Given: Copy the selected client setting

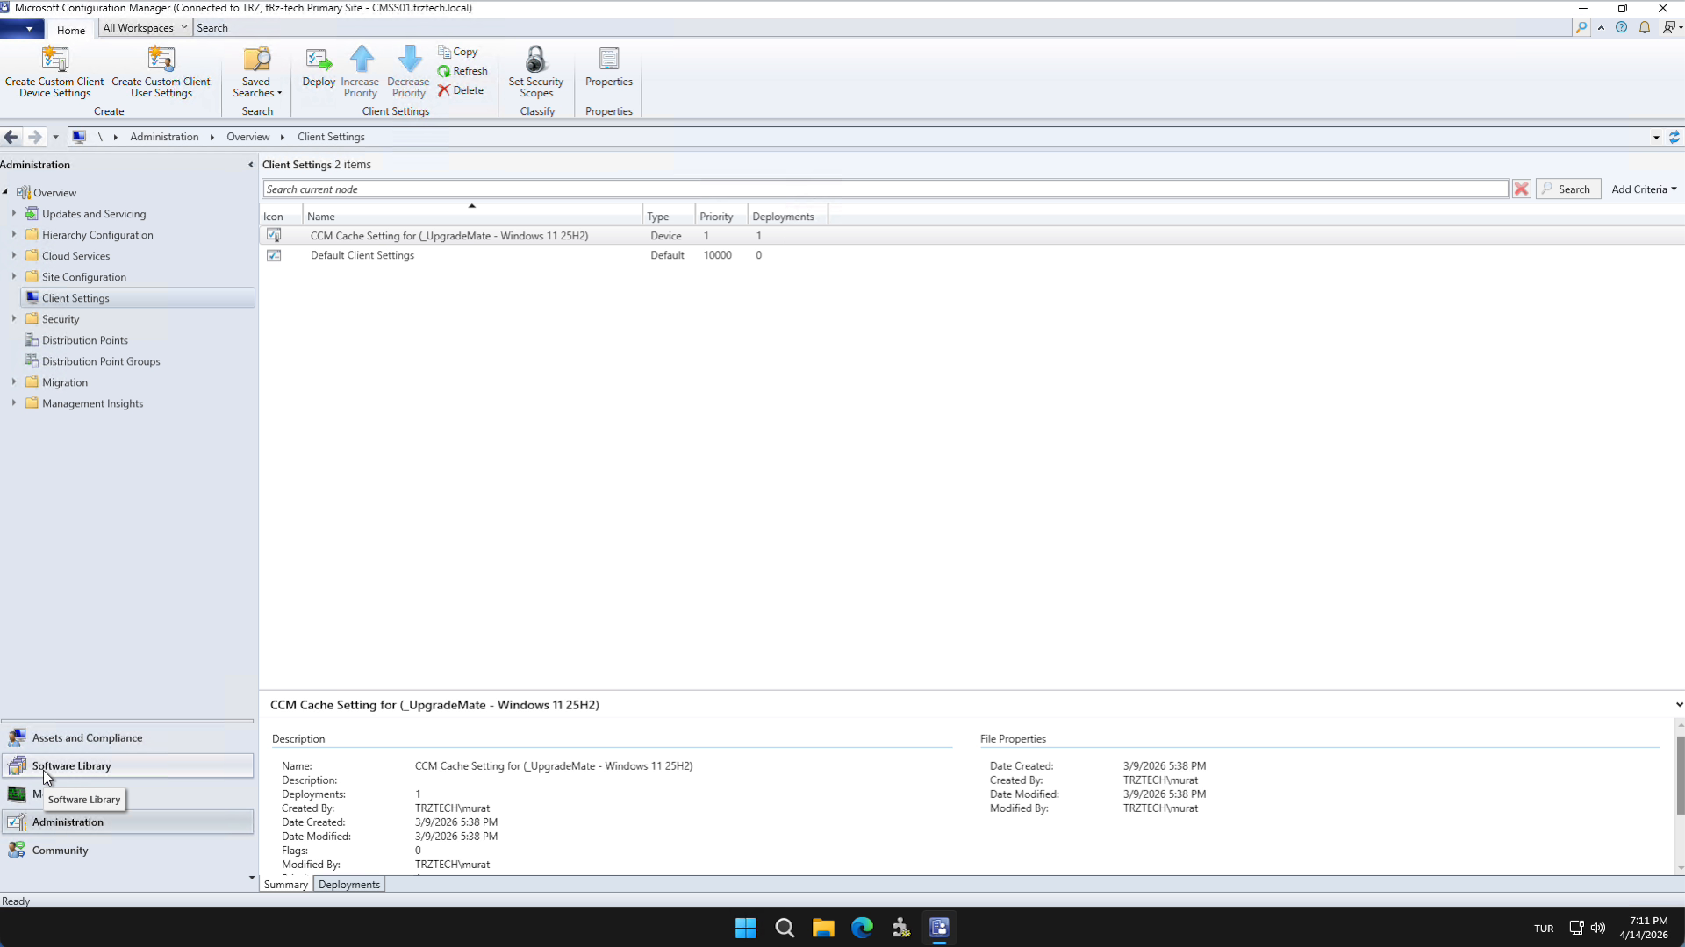Looking at the screenshot, I should [458, 52].
